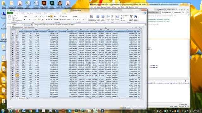This screenshot has width=202, height=113.
Task: Open Find & Select menu
Action: pyautogui.click(x=135, y=18)
